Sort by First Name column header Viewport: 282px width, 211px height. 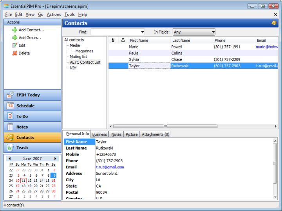149,40
